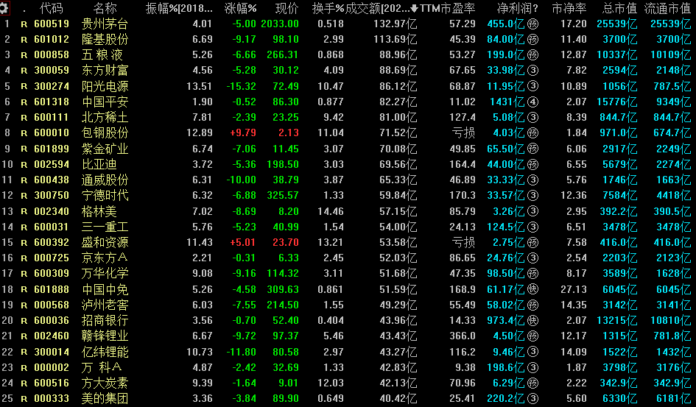Select stock name 万 科A
696x407 pixels.
(102, 367)
